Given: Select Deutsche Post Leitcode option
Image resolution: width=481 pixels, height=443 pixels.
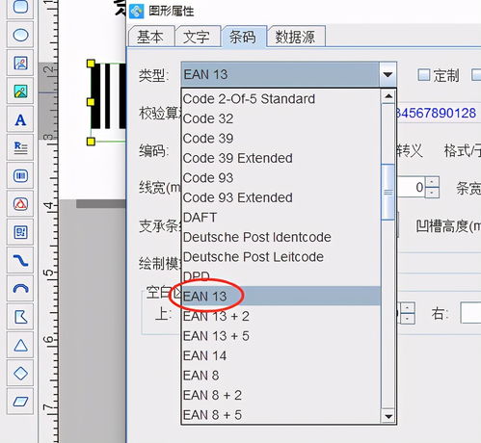Looking at the screenshot, I should pos(281,257).
